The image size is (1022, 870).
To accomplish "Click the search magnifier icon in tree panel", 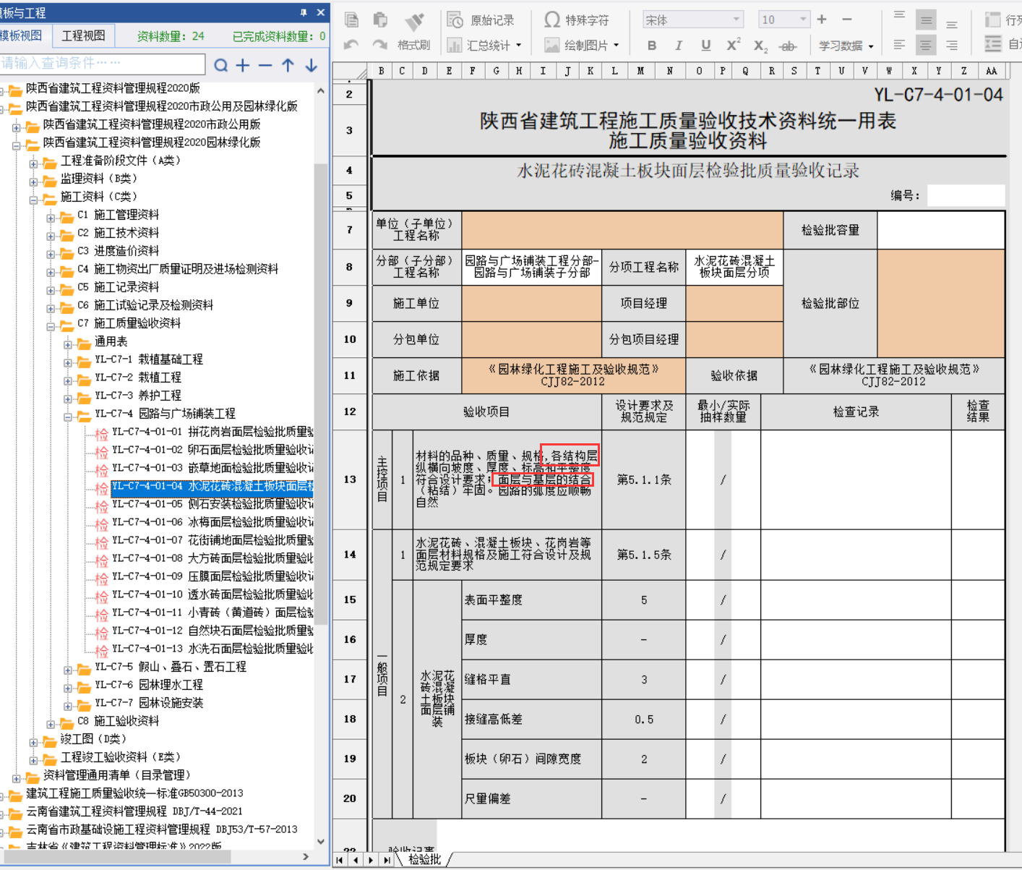I will click(x=220, y=66).
